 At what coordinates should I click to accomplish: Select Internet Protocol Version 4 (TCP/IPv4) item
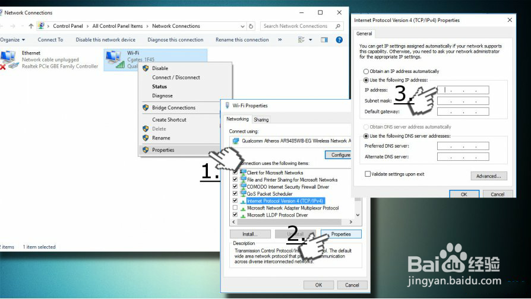[x=286, y=201]
